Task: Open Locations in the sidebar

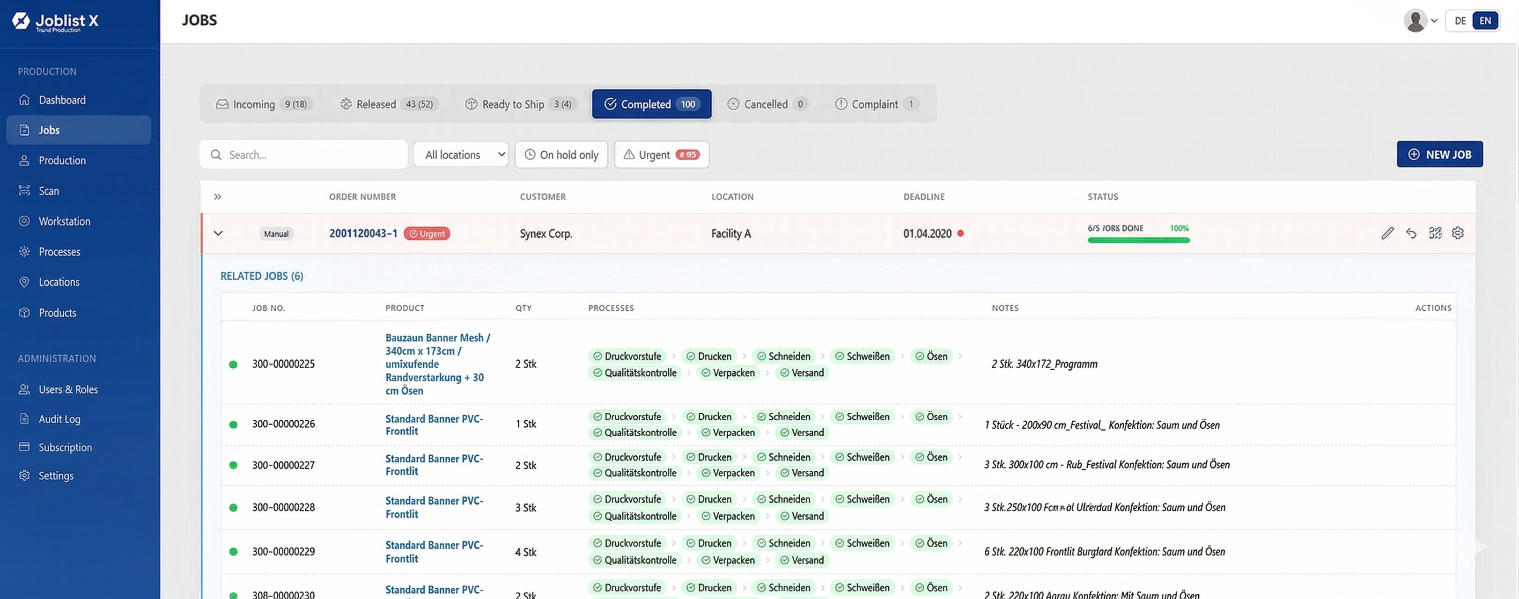Action: tap(59, 282)
